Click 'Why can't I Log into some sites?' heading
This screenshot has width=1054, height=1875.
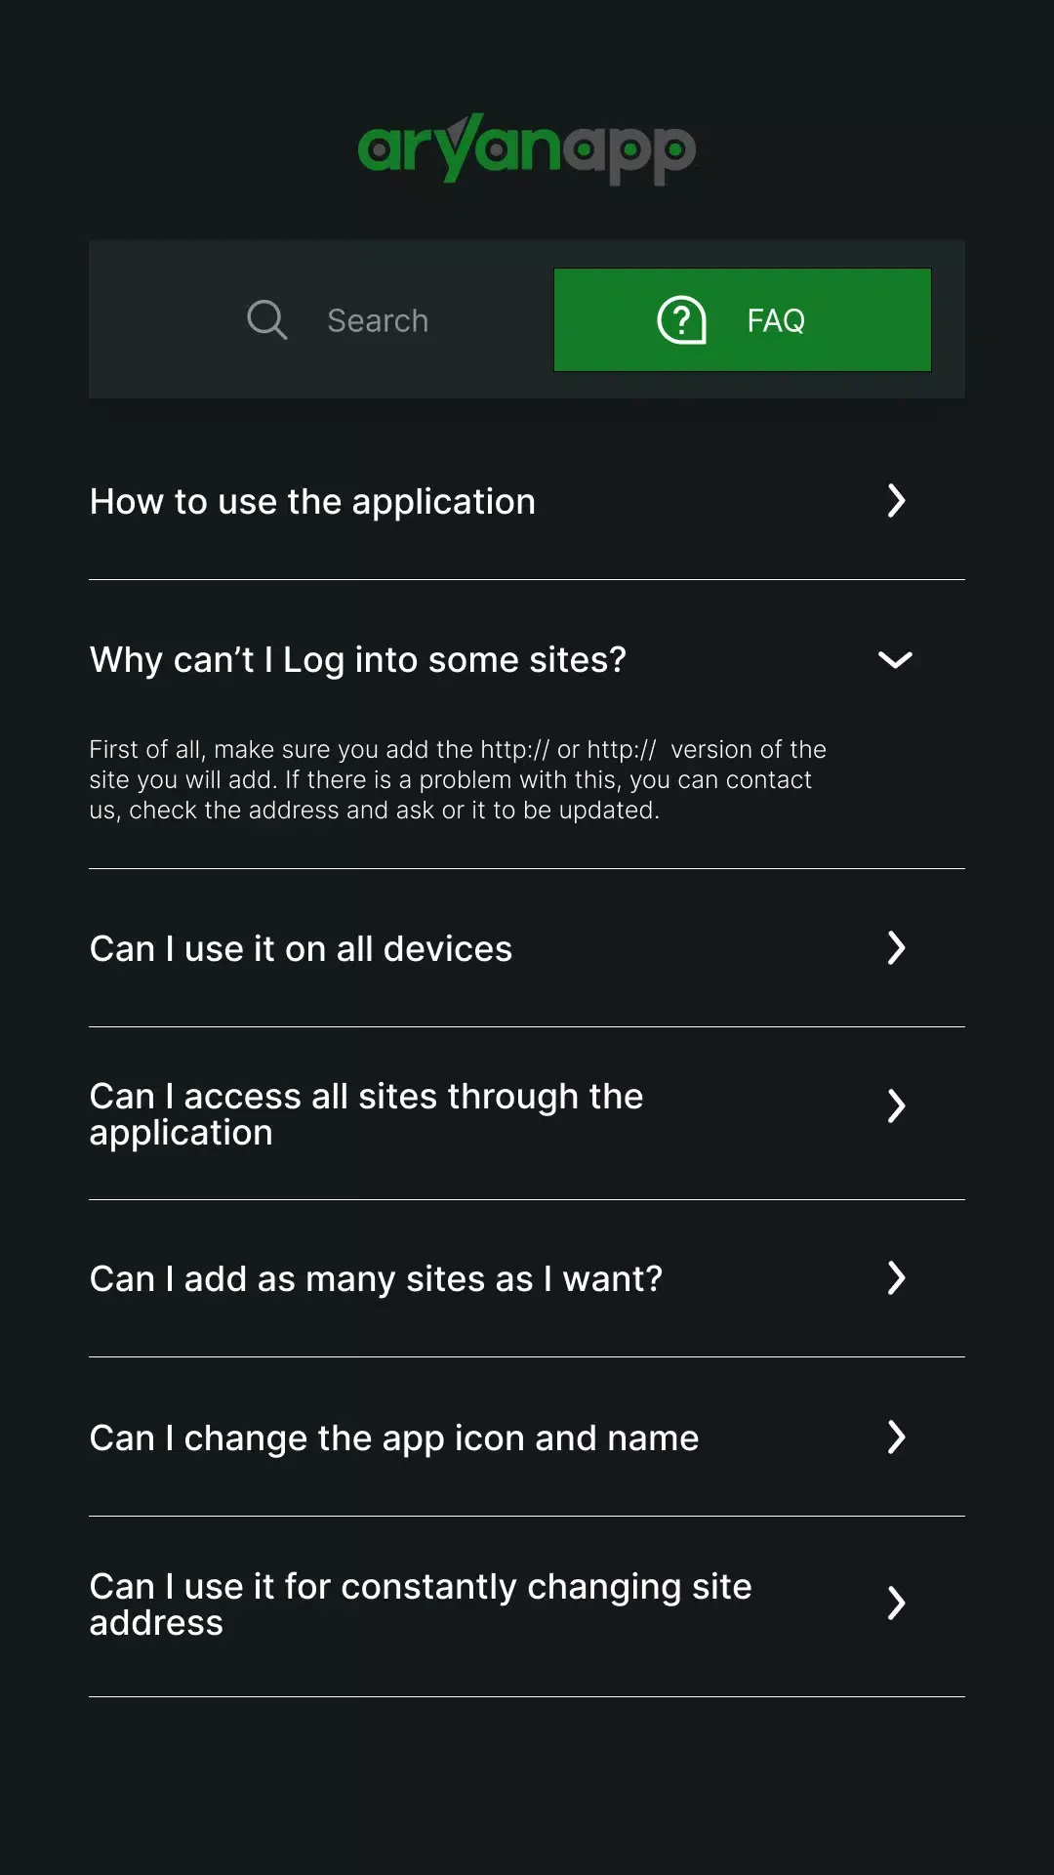pyautogui.click(x=357, y=660)
